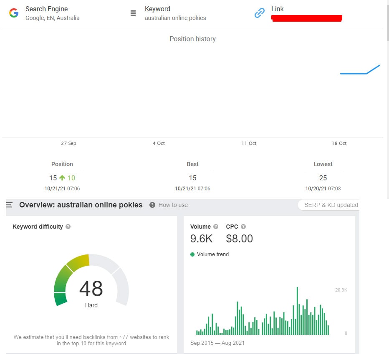Screen dimensions: 389x354
Task: Open the redacted link URL
Action: [x=307, y=18]
